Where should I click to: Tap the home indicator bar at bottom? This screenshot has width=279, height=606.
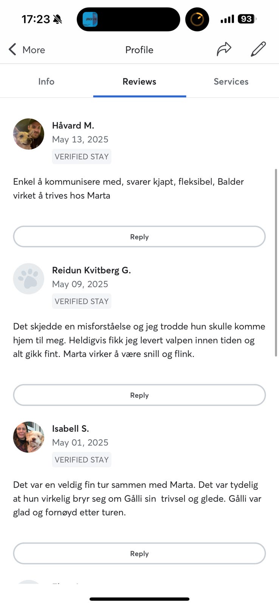139,599
